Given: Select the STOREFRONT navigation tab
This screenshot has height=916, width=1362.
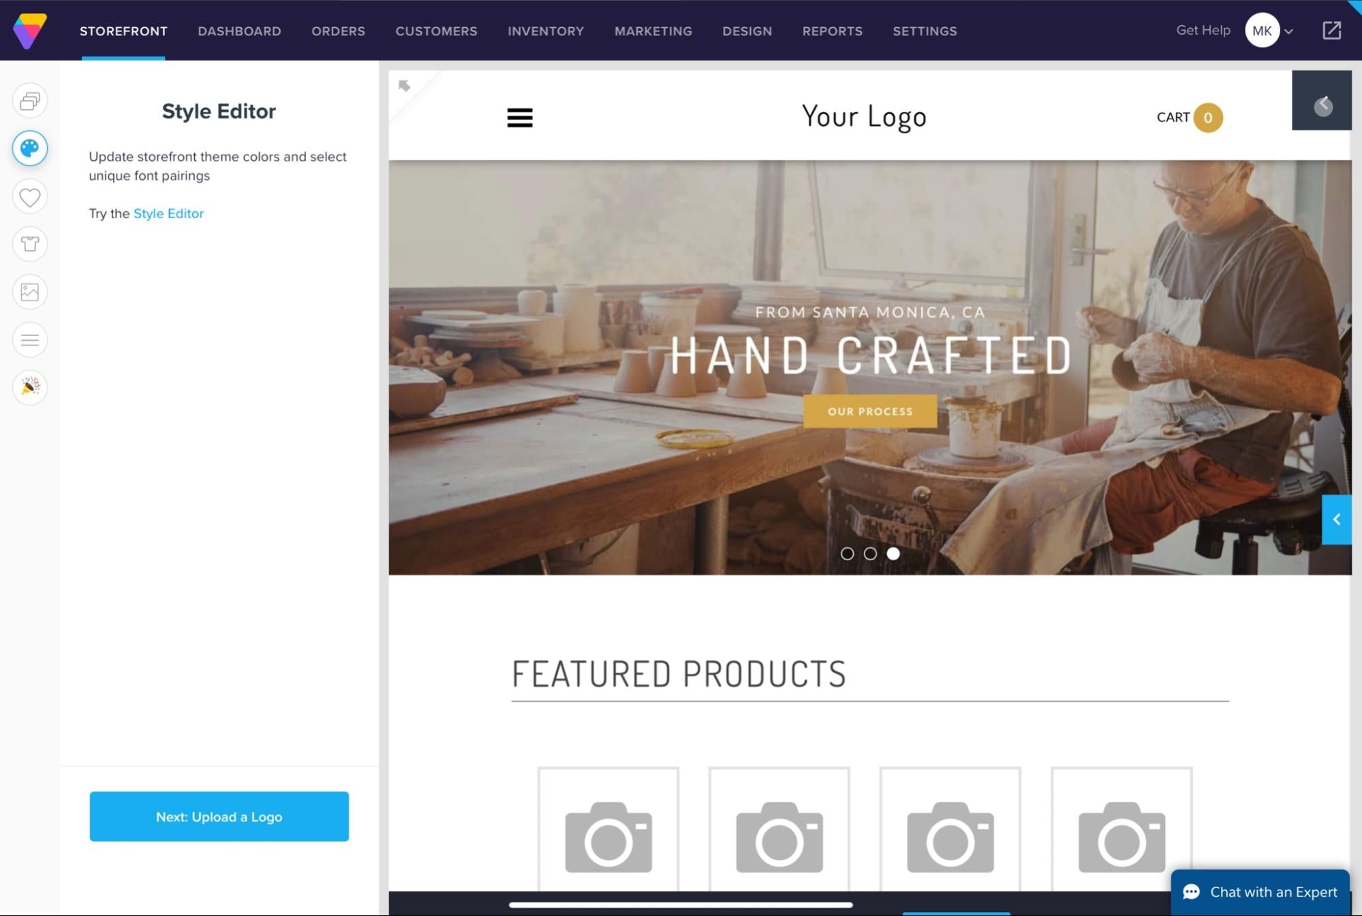Looking at the screenshot, I should point(123,31).
